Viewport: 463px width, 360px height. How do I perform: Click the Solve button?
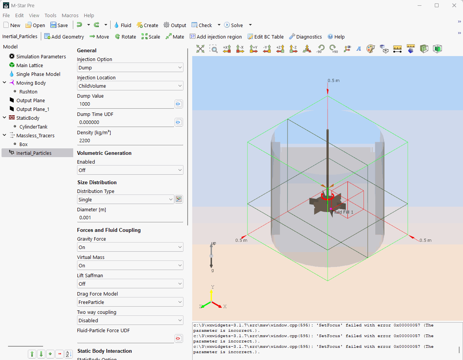point(233,25)
